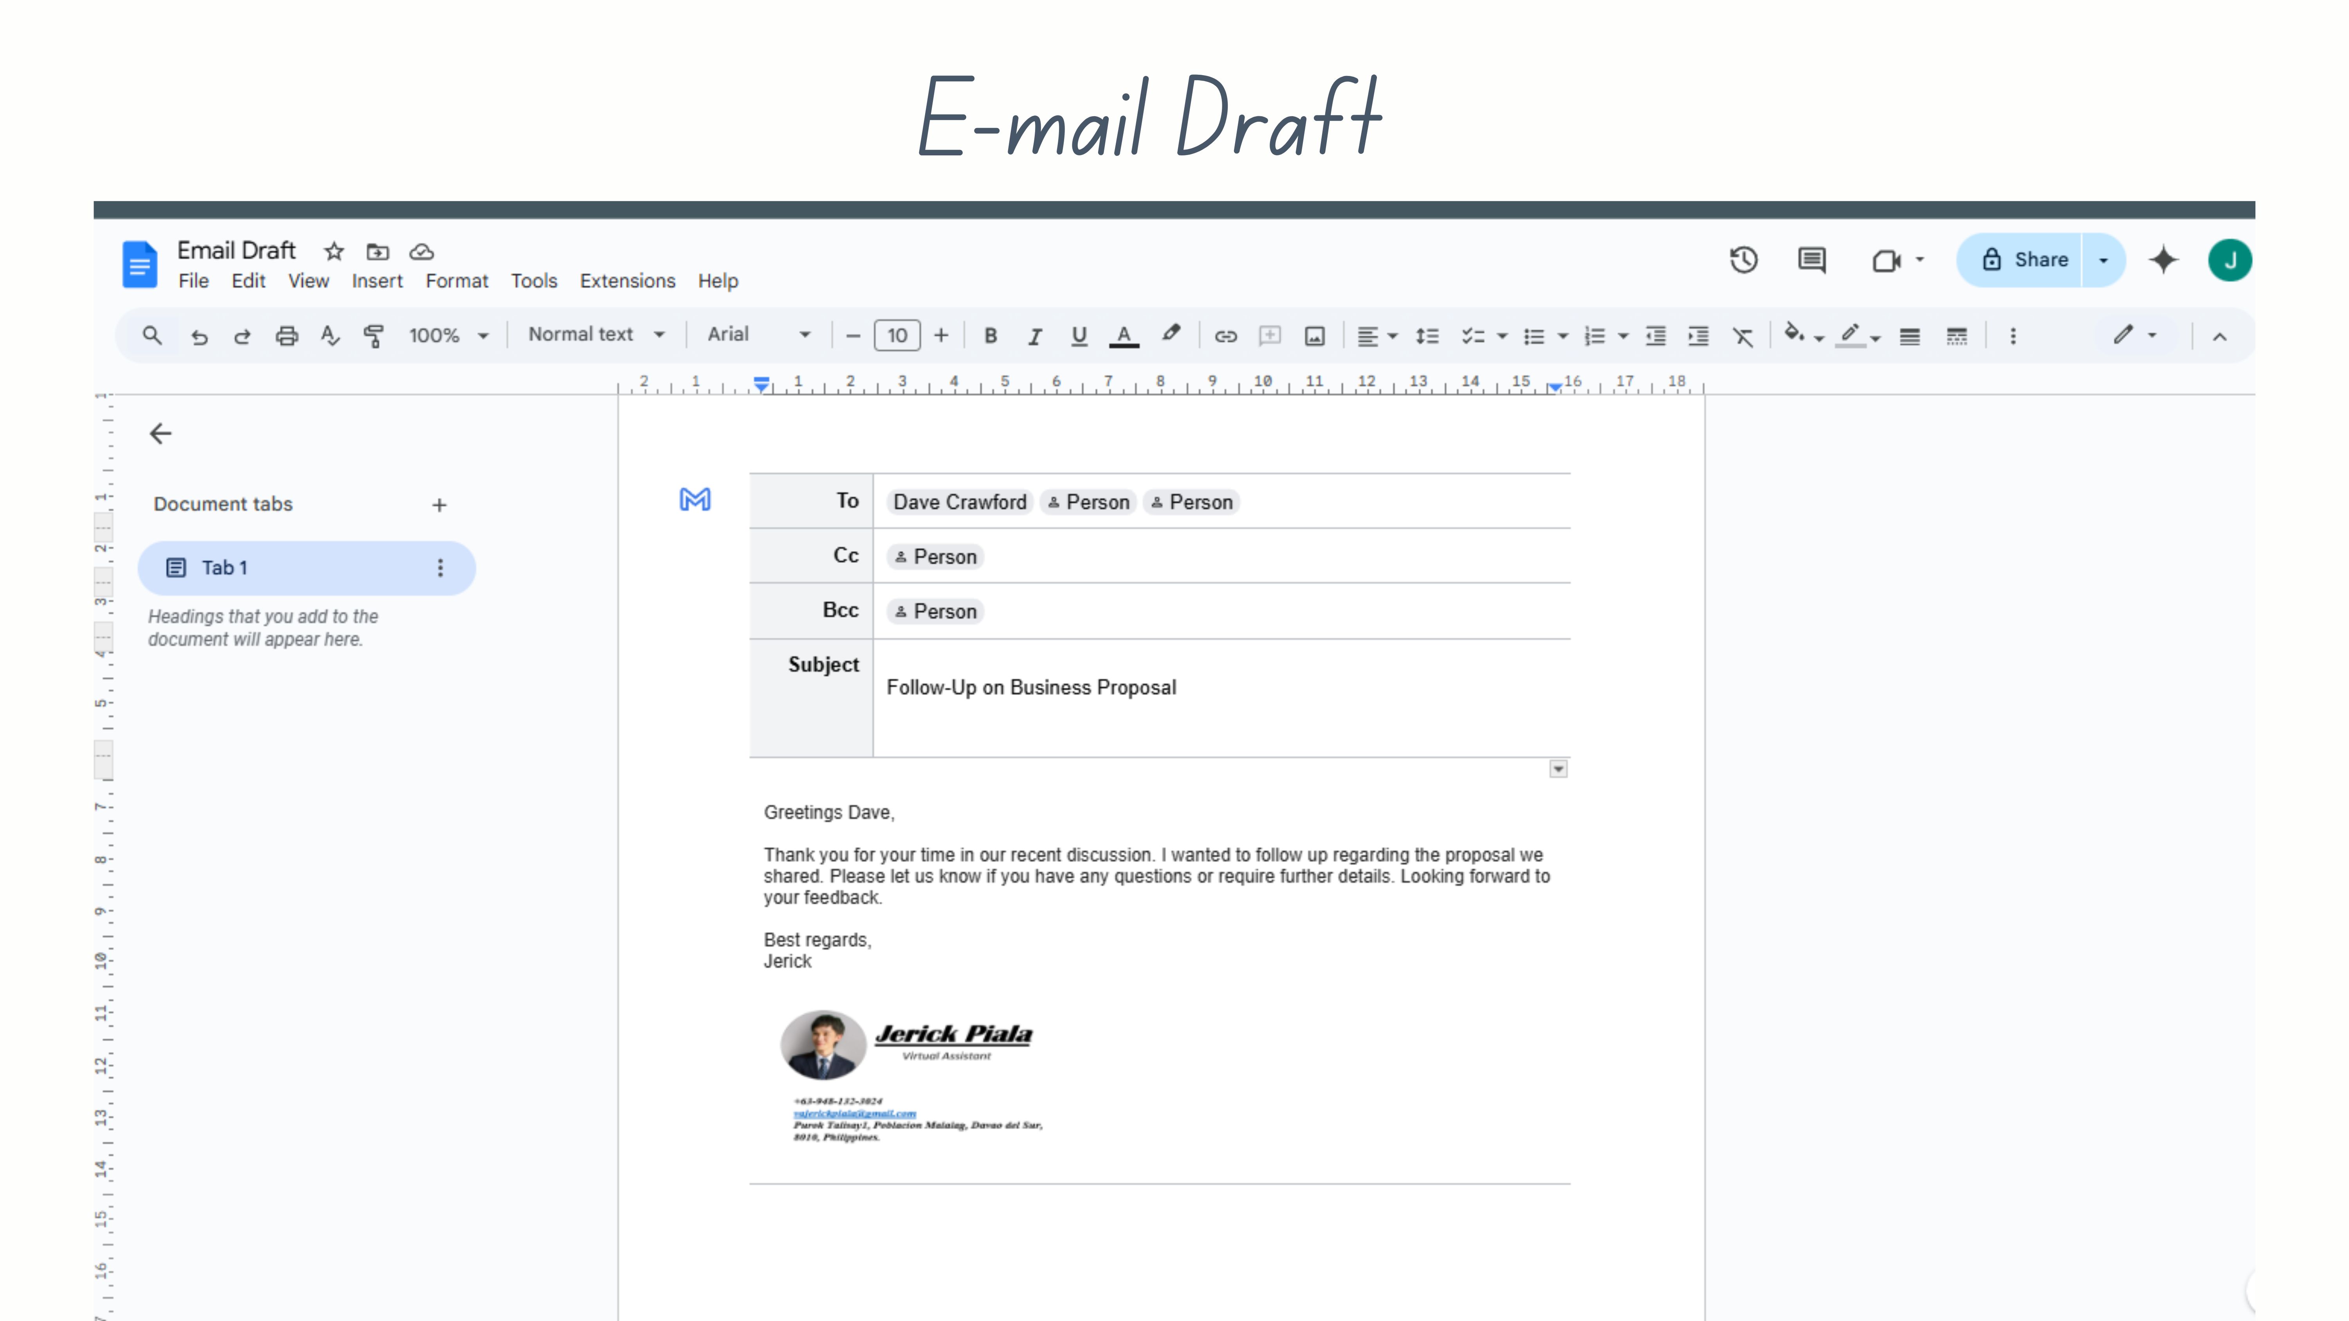Image resolution: width=2349 pixels, height=1321 pixels.
Task: Expand the zoom 100% dropdown
Action: click(449, 335)
